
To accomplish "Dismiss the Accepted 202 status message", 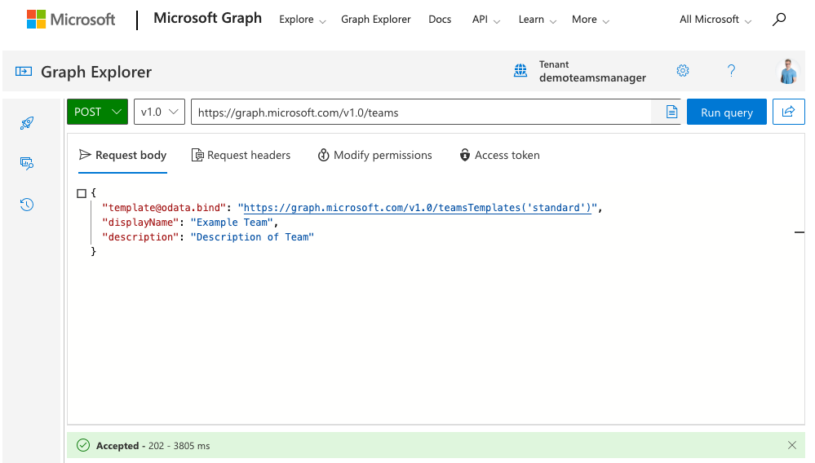I will tap(791, 445).
